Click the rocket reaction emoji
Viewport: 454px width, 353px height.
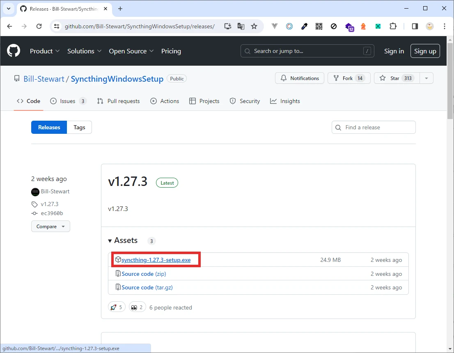[117, 307]
